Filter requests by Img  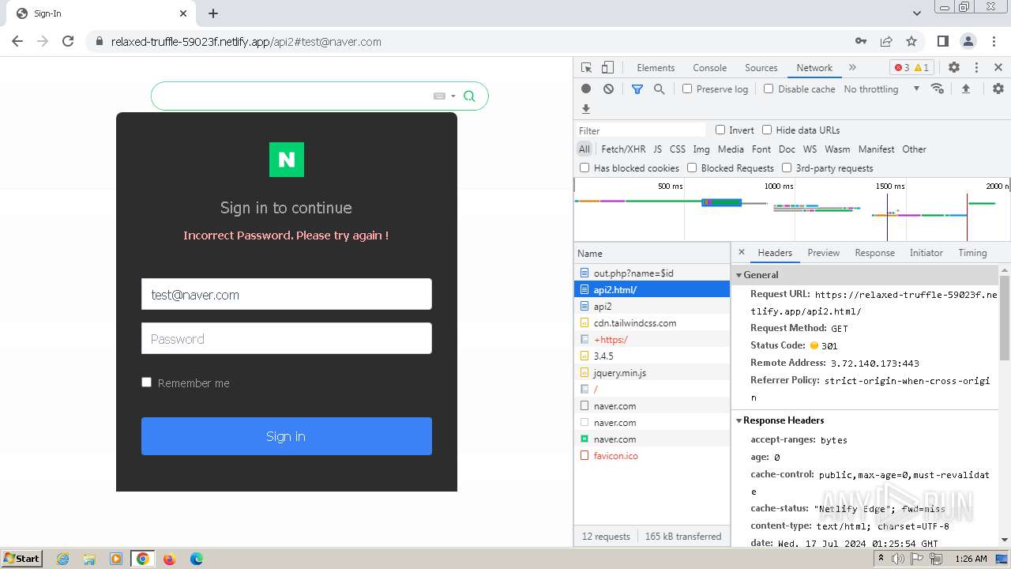701,149
